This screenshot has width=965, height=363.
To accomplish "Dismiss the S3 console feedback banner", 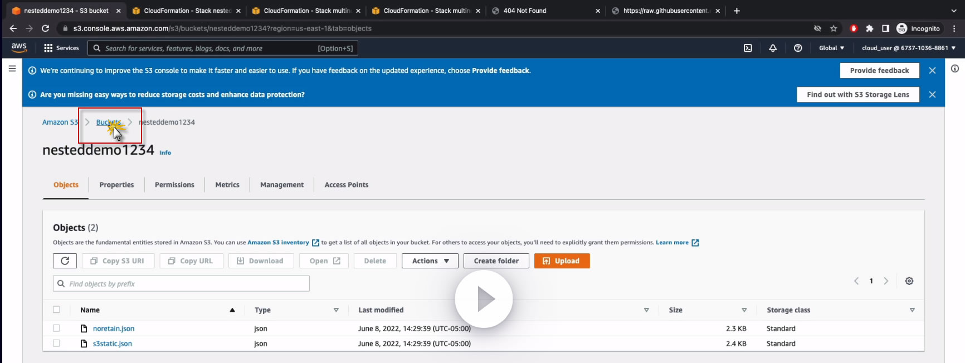I will click(x=932, y=70).
